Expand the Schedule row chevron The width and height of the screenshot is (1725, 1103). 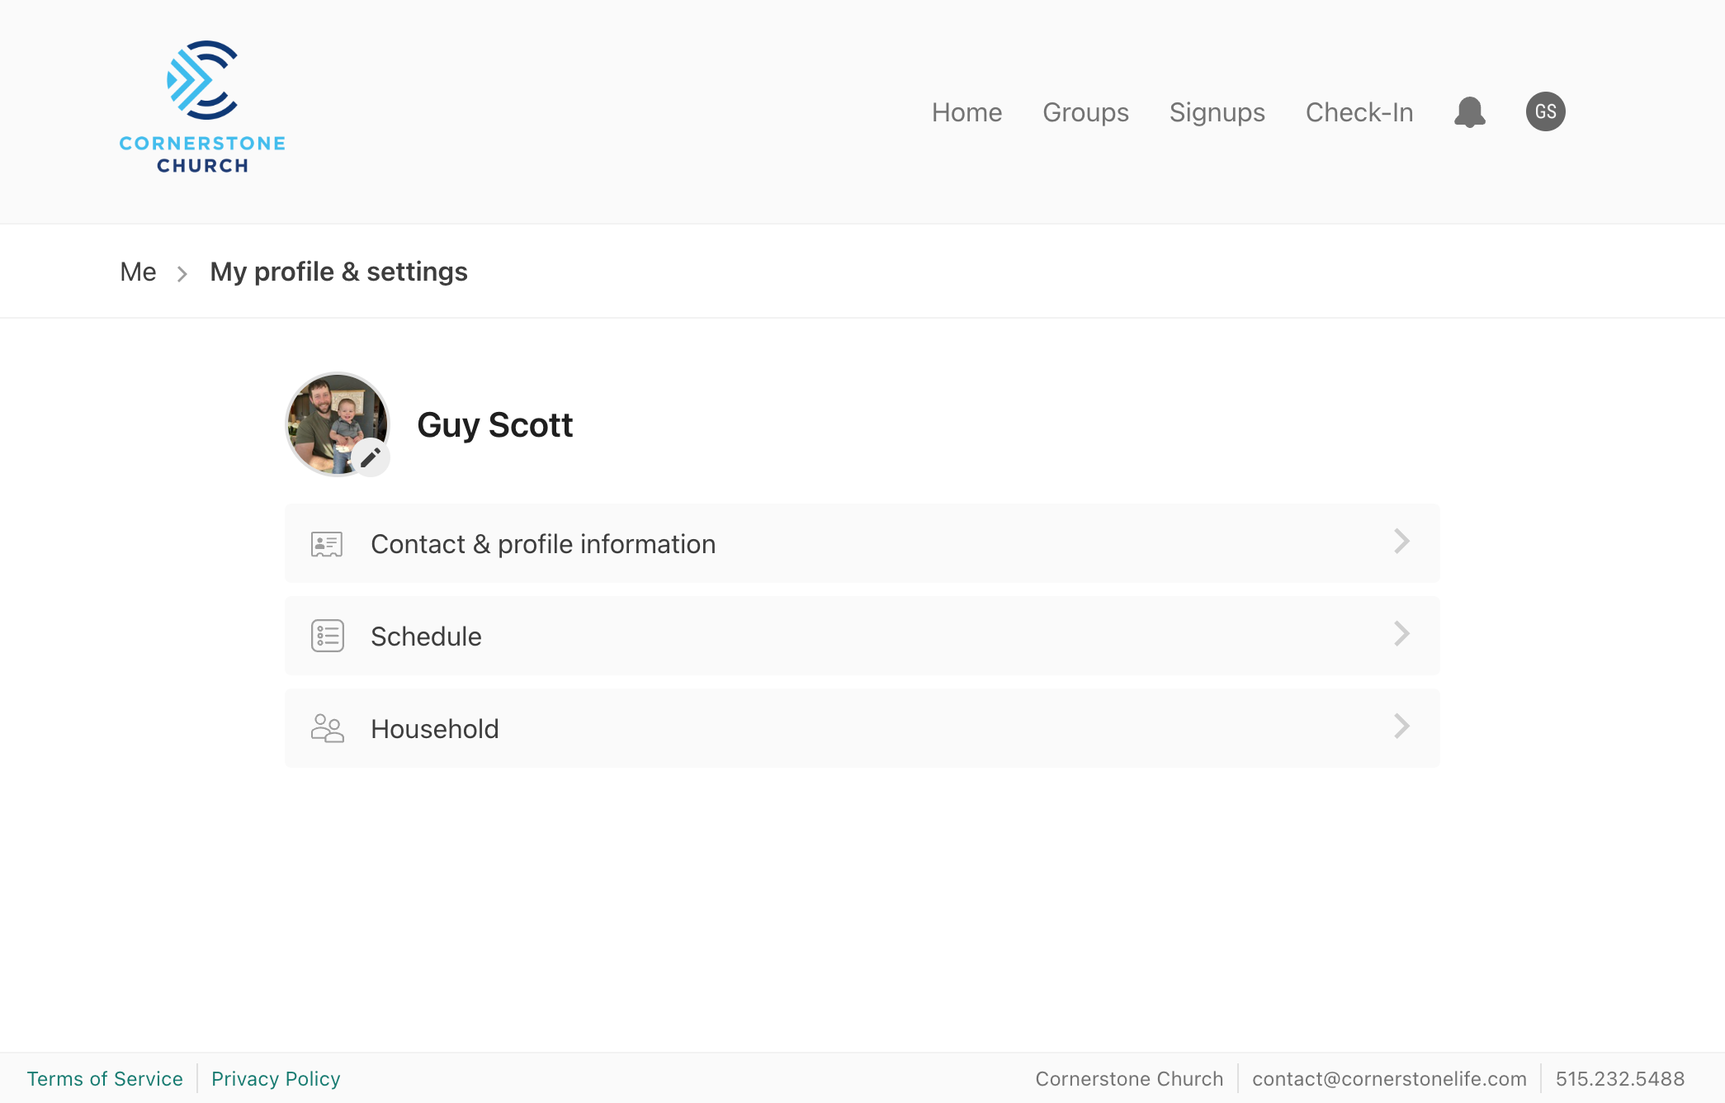[1401, 634]
